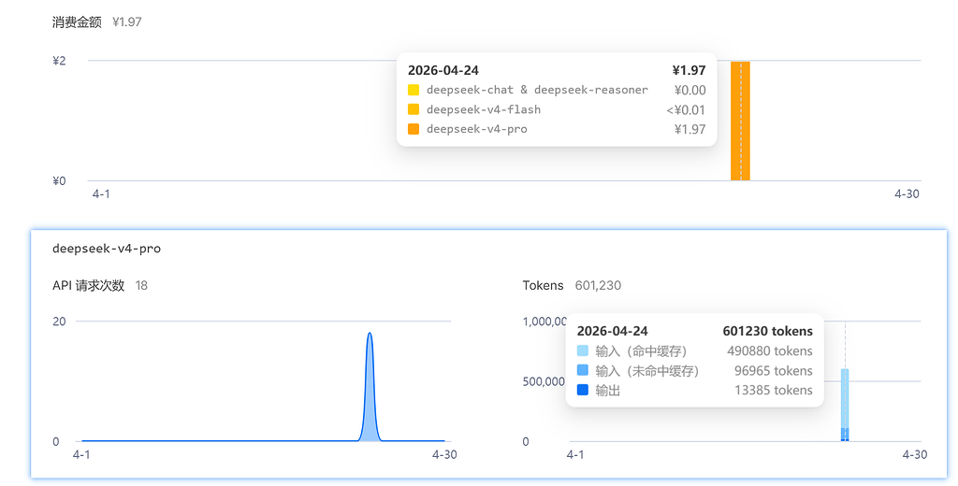958x486 pixels.
Task: Click the <¥0.01 amount in tooltip
Action: [686, 110]
